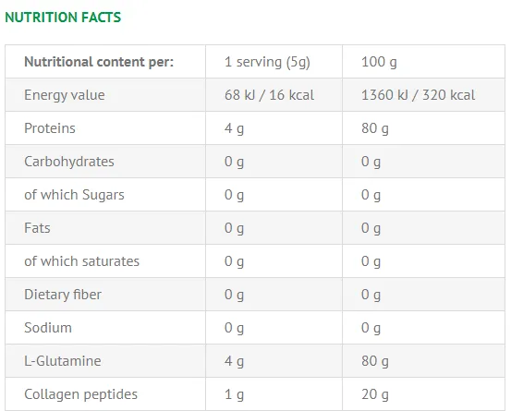This screenshot has width=511, height=411.
Task: Click the 68 kJ / 16 kcal cell
Action: 269,95
